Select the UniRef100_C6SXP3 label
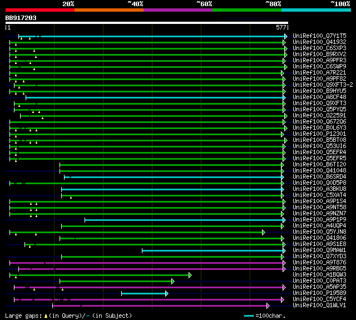Viewport: 356px width, 320px height. click(319, 48)
